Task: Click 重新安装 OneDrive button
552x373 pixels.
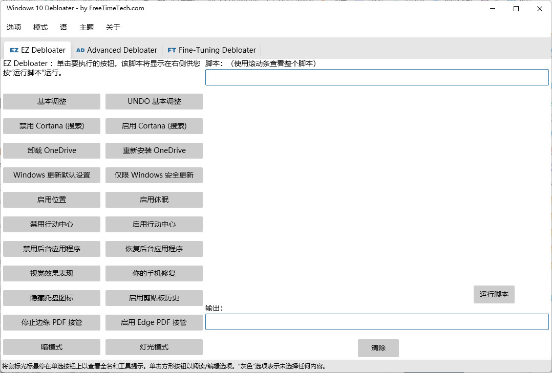Action: [x=154, y=150]
